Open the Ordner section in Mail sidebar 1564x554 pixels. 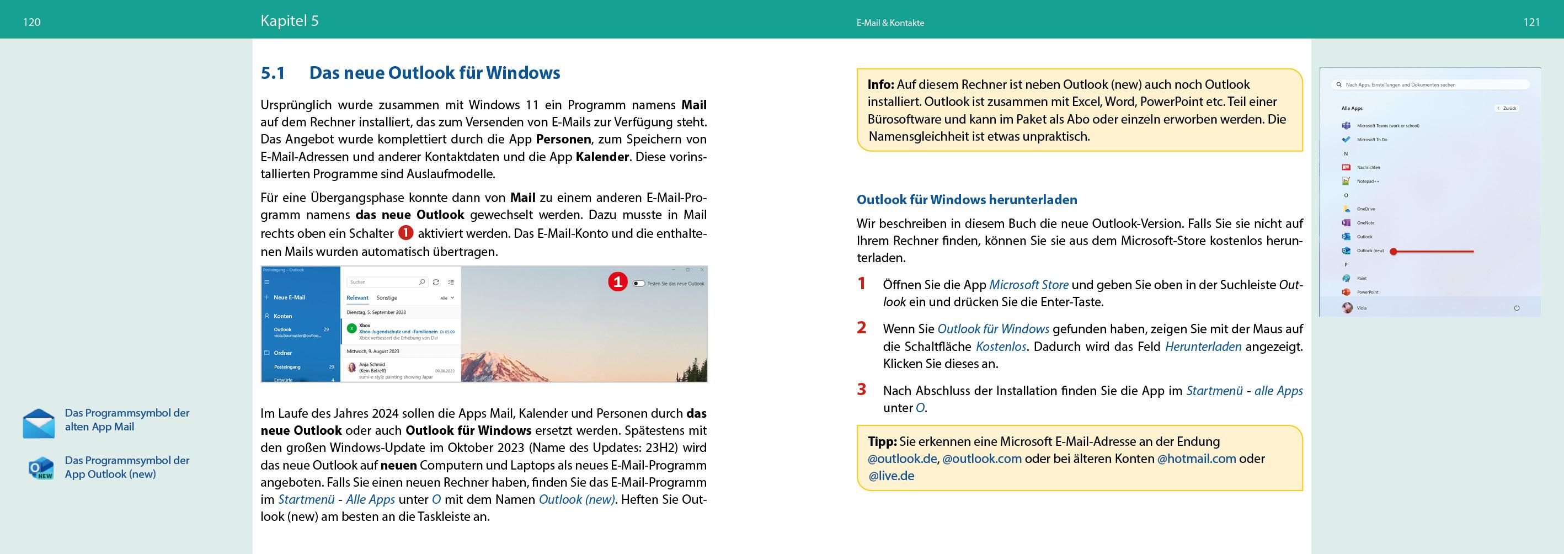(x=278, y=353)
